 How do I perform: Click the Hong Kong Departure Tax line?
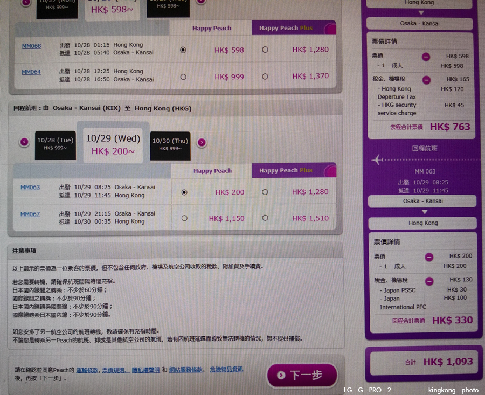coord(420,93)
